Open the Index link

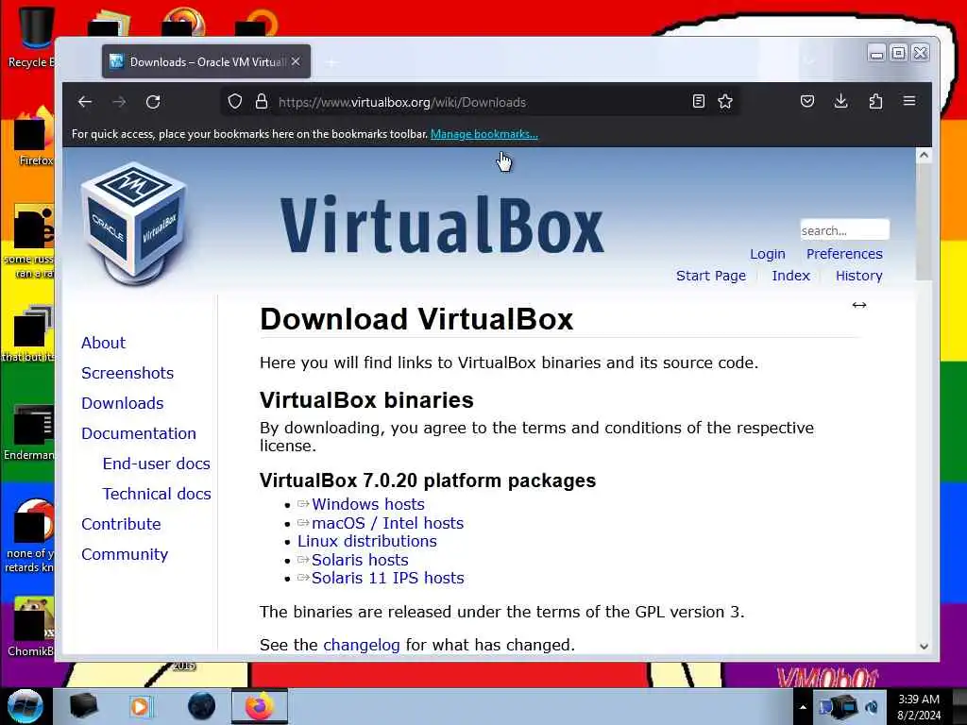790,276
